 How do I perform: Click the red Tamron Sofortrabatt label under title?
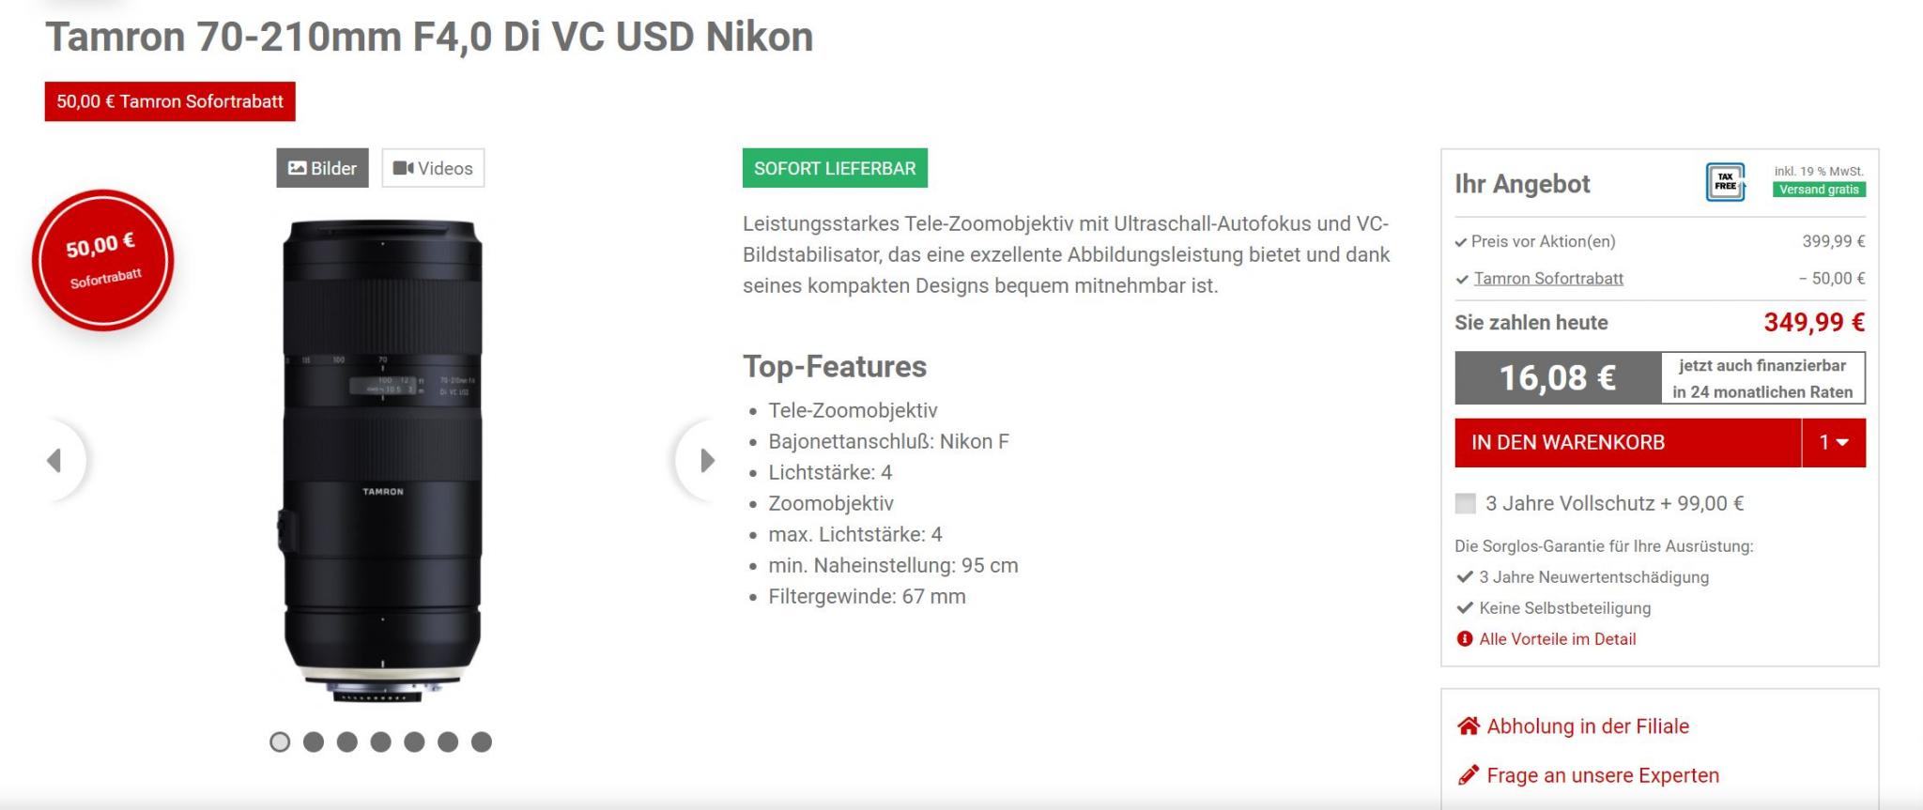click(x=170, y=101)
